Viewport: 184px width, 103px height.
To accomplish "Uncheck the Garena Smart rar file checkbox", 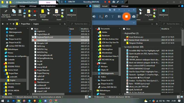I will pos(125,40).
